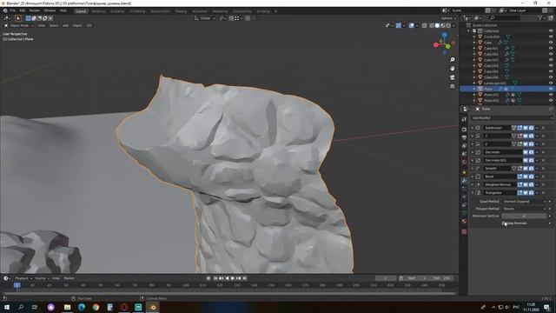Open the Modifier properties wrench tab
556x313 pixels.
(464, 181)
